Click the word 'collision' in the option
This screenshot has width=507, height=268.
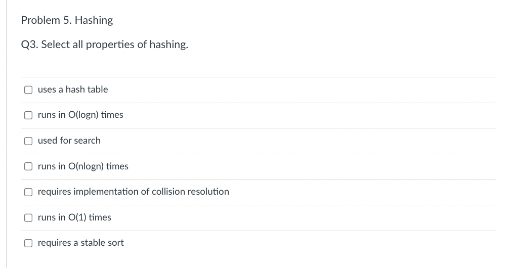coord(168,191)
